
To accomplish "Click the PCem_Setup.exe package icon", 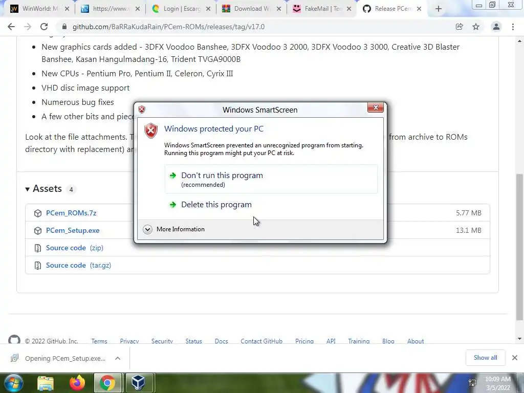I will 38,231.
